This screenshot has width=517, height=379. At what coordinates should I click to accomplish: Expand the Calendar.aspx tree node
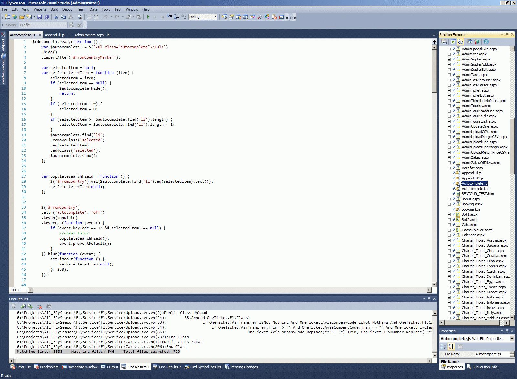[449, 235]
